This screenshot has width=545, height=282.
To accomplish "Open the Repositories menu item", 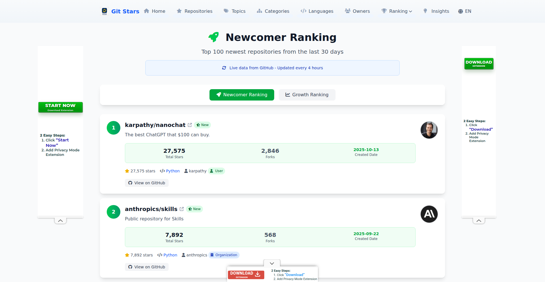I will 194,11.
